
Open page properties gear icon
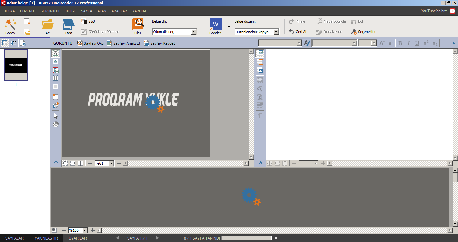23,43
